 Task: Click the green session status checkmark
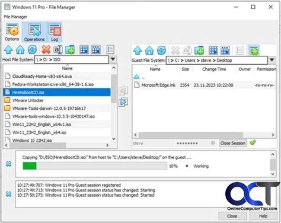(253, 143)
